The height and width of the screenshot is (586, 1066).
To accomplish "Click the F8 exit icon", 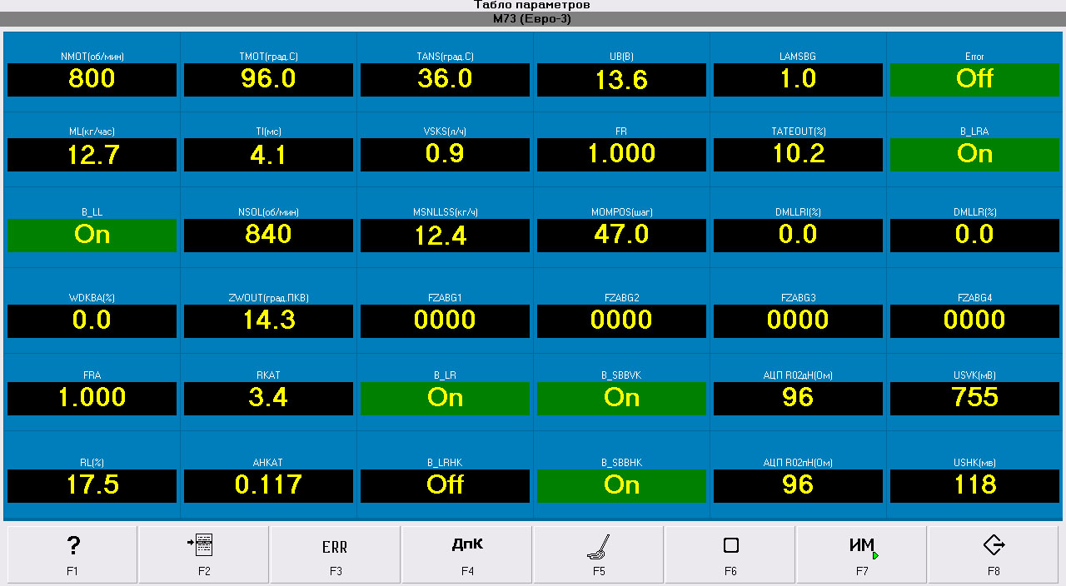I will [x=994, y=554].
